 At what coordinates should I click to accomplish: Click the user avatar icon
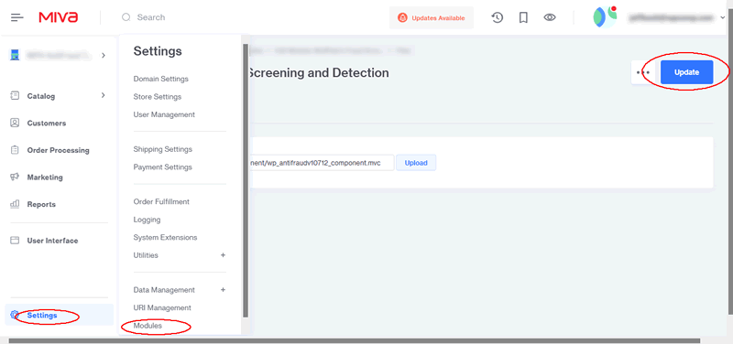coord(605,17)
